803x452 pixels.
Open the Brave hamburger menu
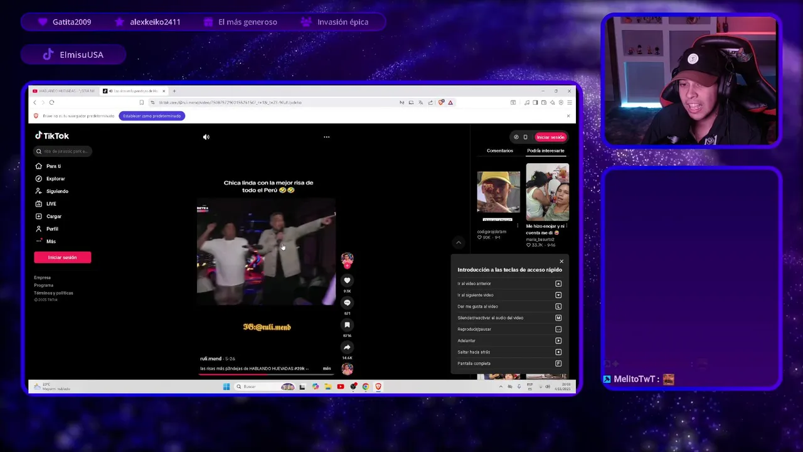pos(569,102)
